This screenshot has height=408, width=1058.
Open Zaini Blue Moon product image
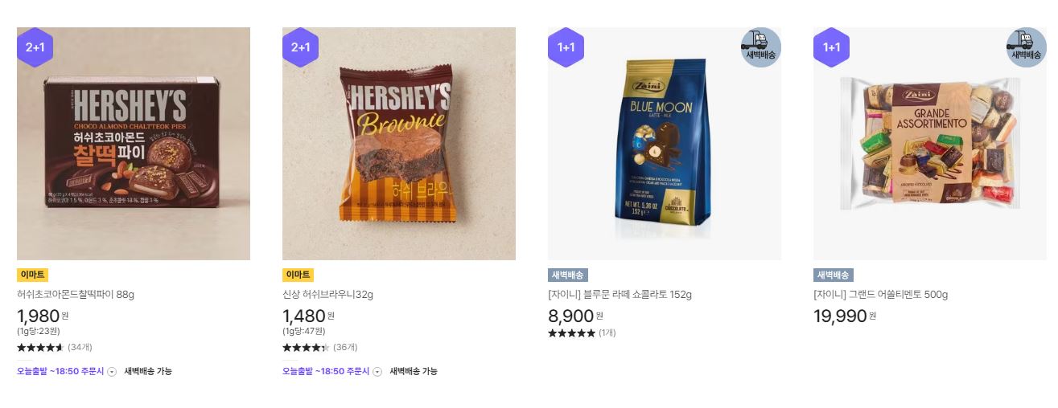665,144
